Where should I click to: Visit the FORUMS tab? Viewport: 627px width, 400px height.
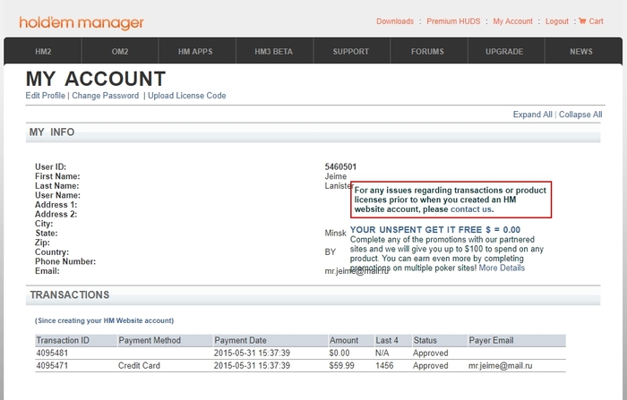(427, 52)
